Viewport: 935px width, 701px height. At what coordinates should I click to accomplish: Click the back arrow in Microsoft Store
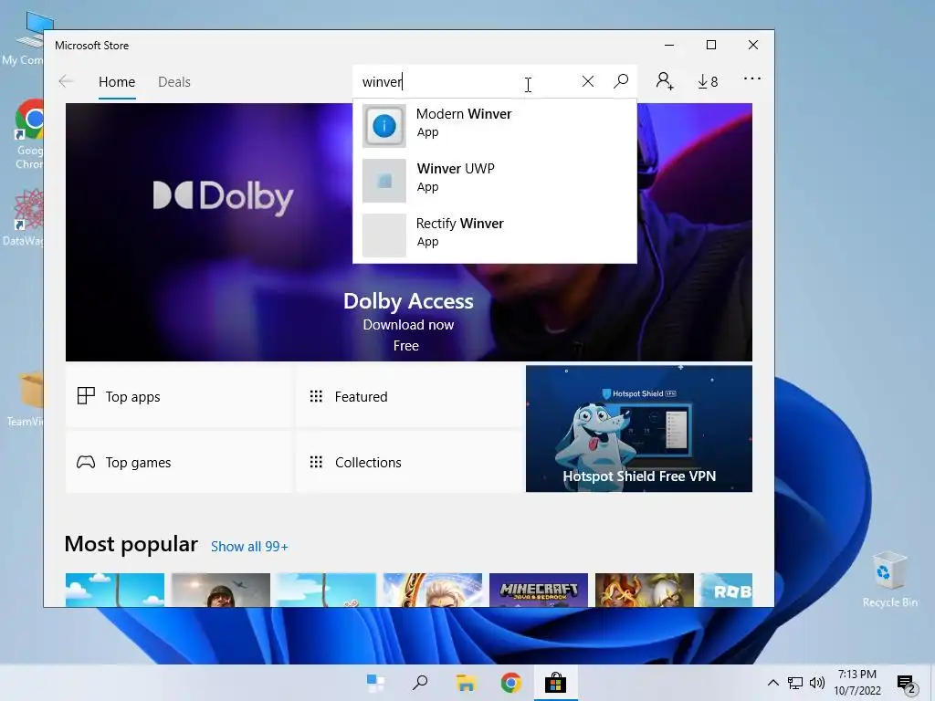tap(66, 81)
